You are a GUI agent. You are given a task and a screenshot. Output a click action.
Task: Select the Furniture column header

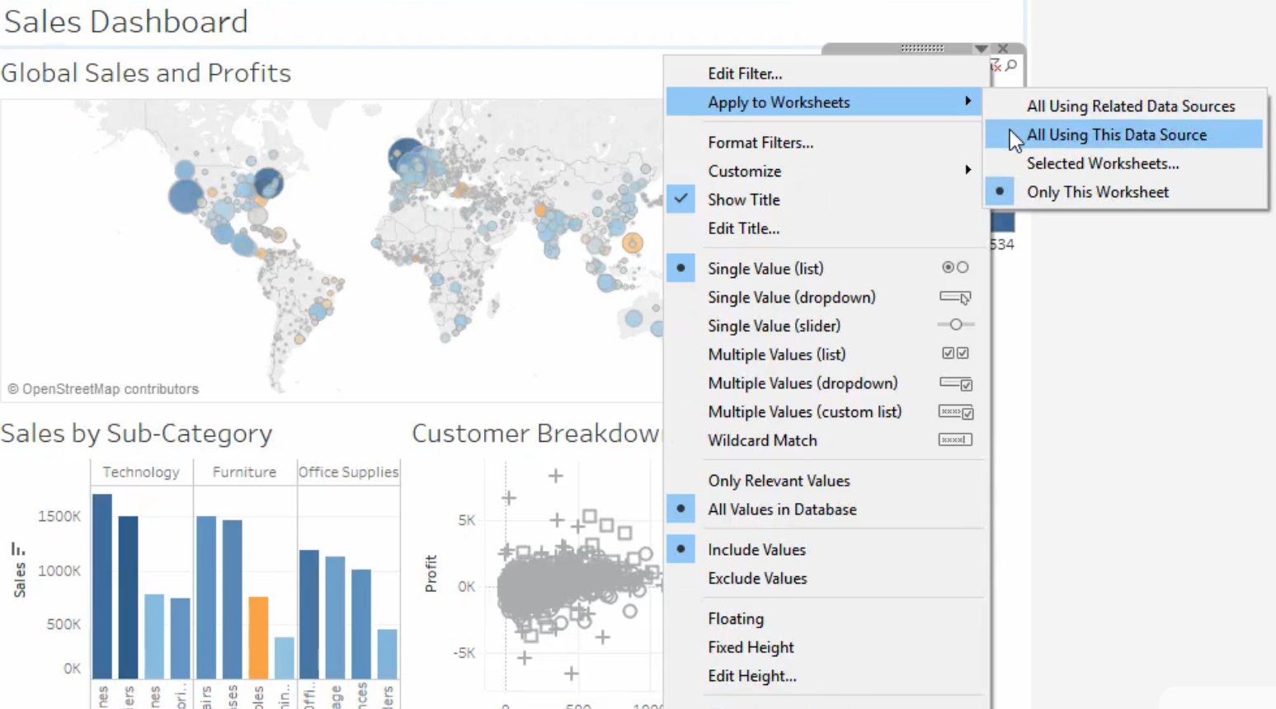click(x=244, y=472)
